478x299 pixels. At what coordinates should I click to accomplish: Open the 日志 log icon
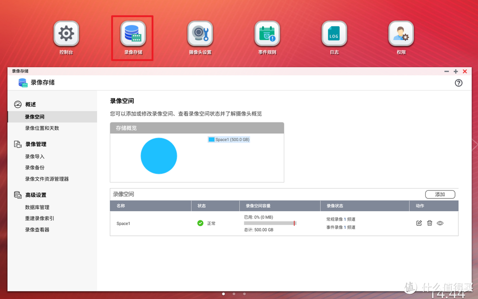[334, 33]
